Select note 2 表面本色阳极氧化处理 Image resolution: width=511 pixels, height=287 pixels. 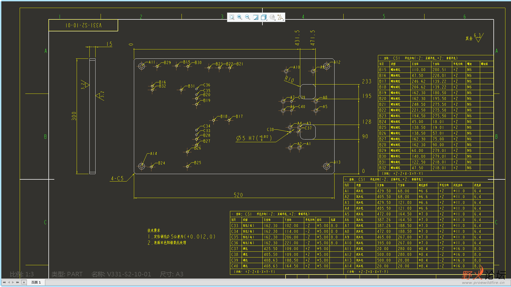point(167,243)
